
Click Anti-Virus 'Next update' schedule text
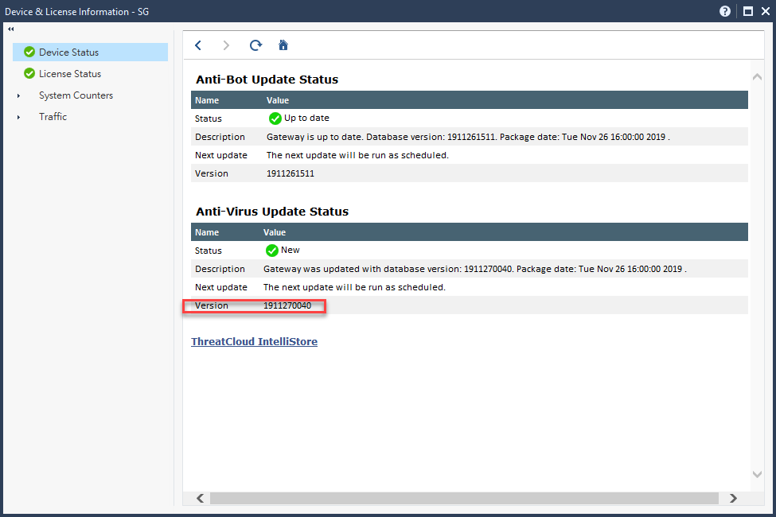click(354, 287)
